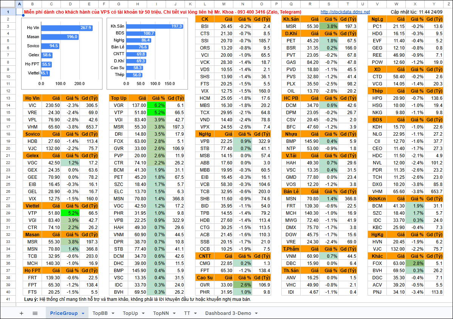Open the TopBB sheet tab
This screenshot has height=319, width=453.
(x=100, y=313)
